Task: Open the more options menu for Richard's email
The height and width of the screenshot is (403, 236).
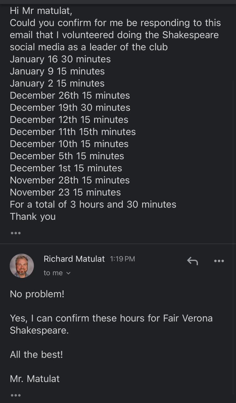Action: pyautogui.click(x=219, y=261)
